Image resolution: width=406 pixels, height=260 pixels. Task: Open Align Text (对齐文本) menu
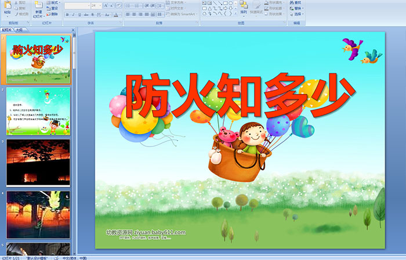[175, 9]
